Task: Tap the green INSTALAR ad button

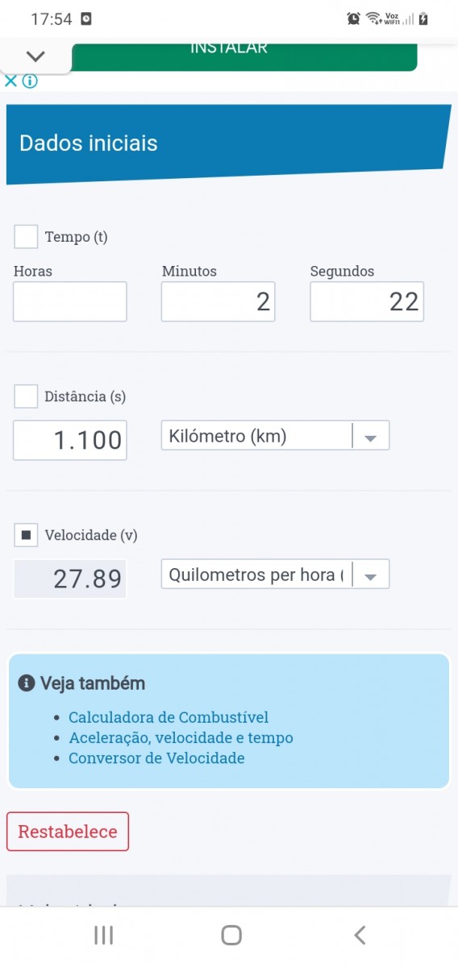Action: [x=244, y=56]
